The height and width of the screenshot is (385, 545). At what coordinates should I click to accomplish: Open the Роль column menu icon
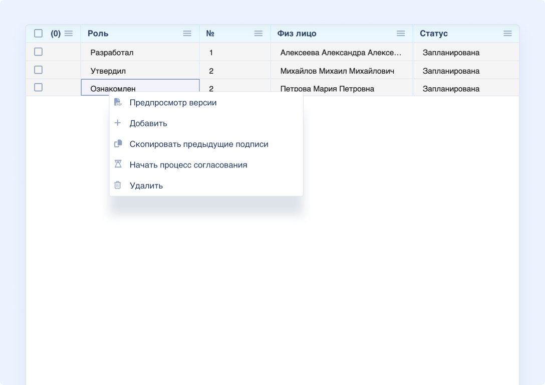pos(187,34)
